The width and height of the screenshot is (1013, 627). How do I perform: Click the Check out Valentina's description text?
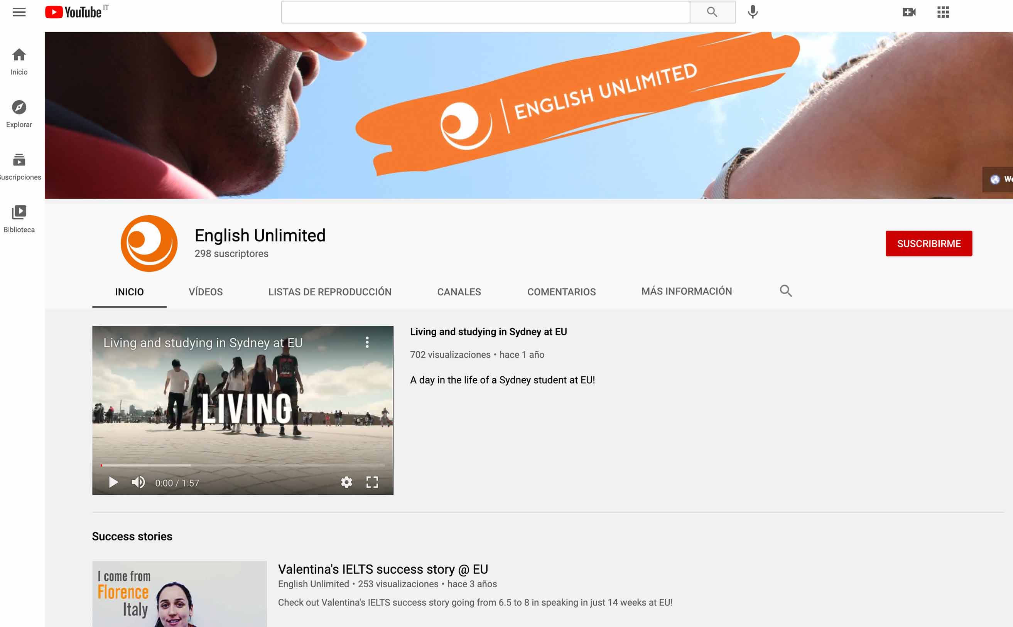[475, 603]
